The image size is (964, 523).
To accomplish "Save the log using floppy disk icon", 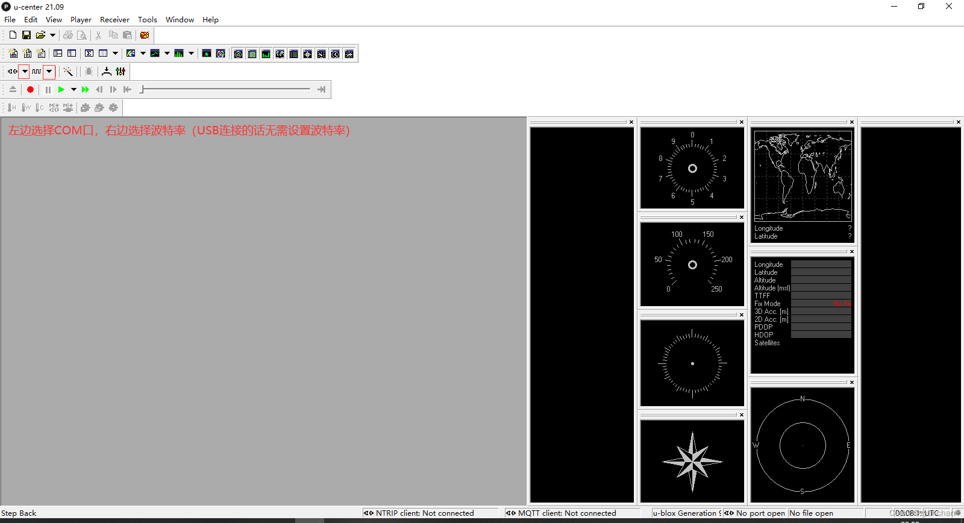I will coord(27,35).
